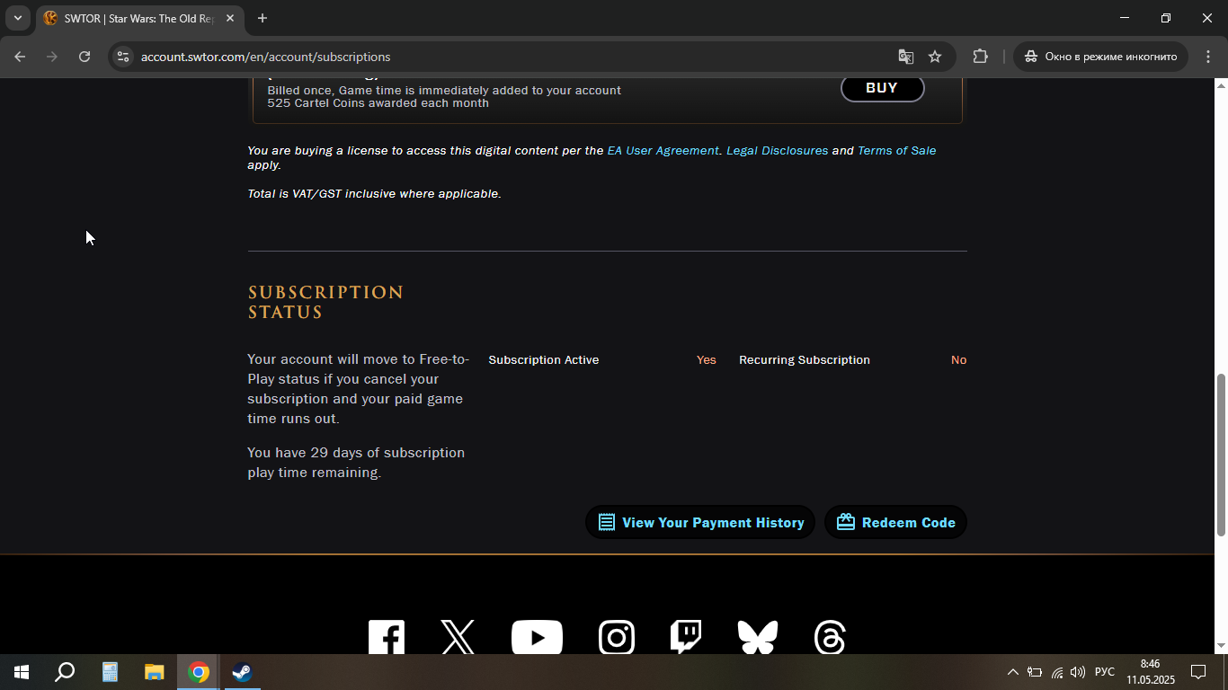Open Chrome three-dot menu
Screen dimensions: 1228x690
(1207, 57)
